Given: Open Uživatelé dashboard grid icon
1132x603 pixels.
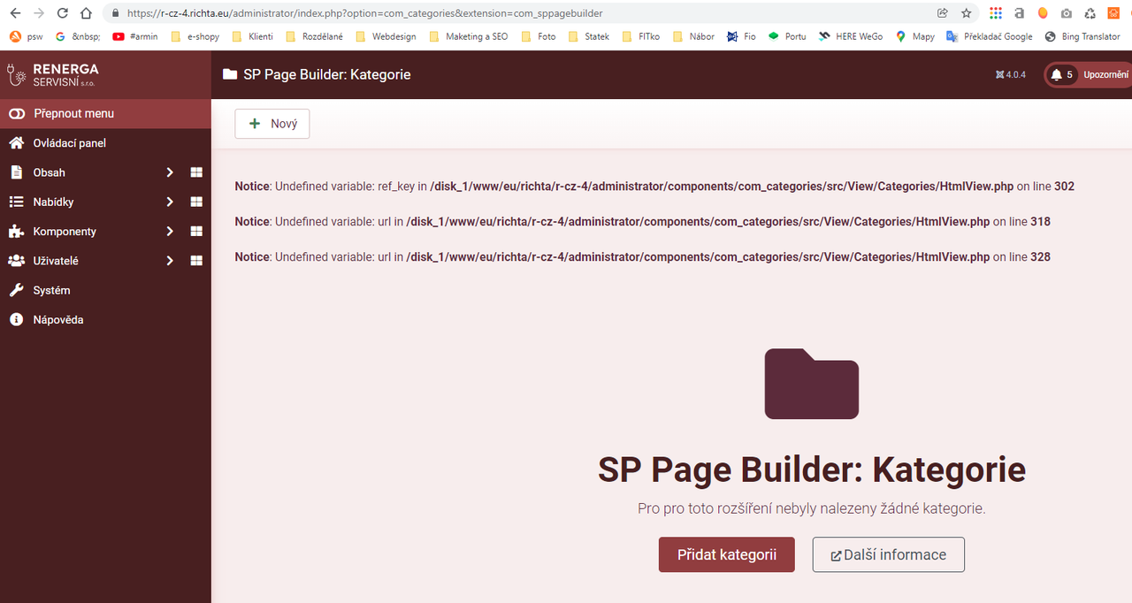Looking at the screenshot, I should [x=196, y=261].
